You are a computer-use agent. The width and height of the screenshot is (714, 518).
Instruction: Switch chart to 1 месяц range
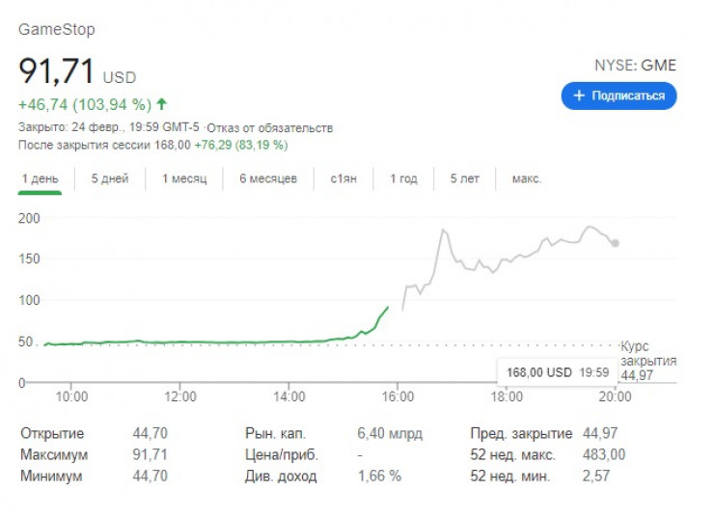(184, 178)
